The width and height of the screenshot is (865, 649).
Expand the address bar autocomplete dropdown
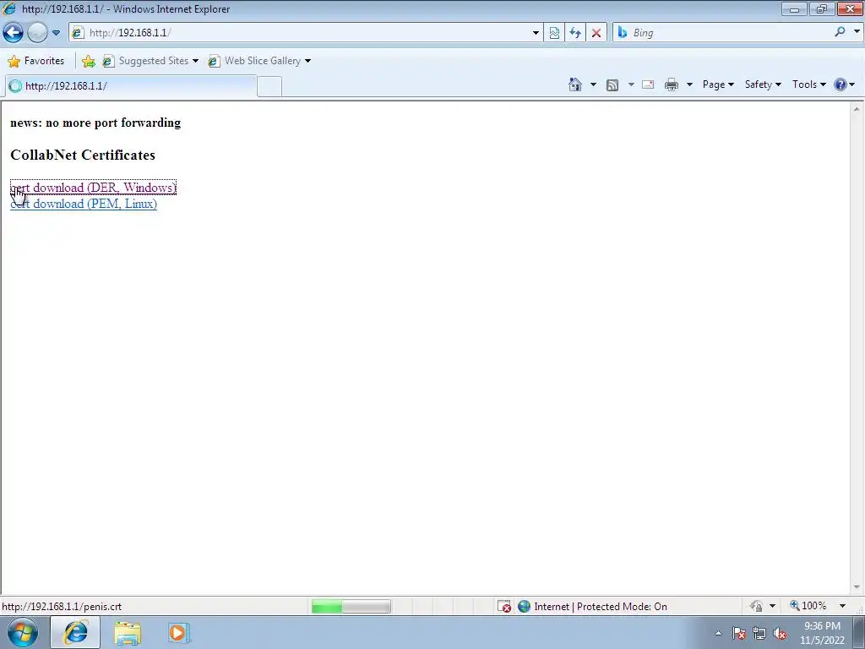pyautogui.click(x=535, y=33)
